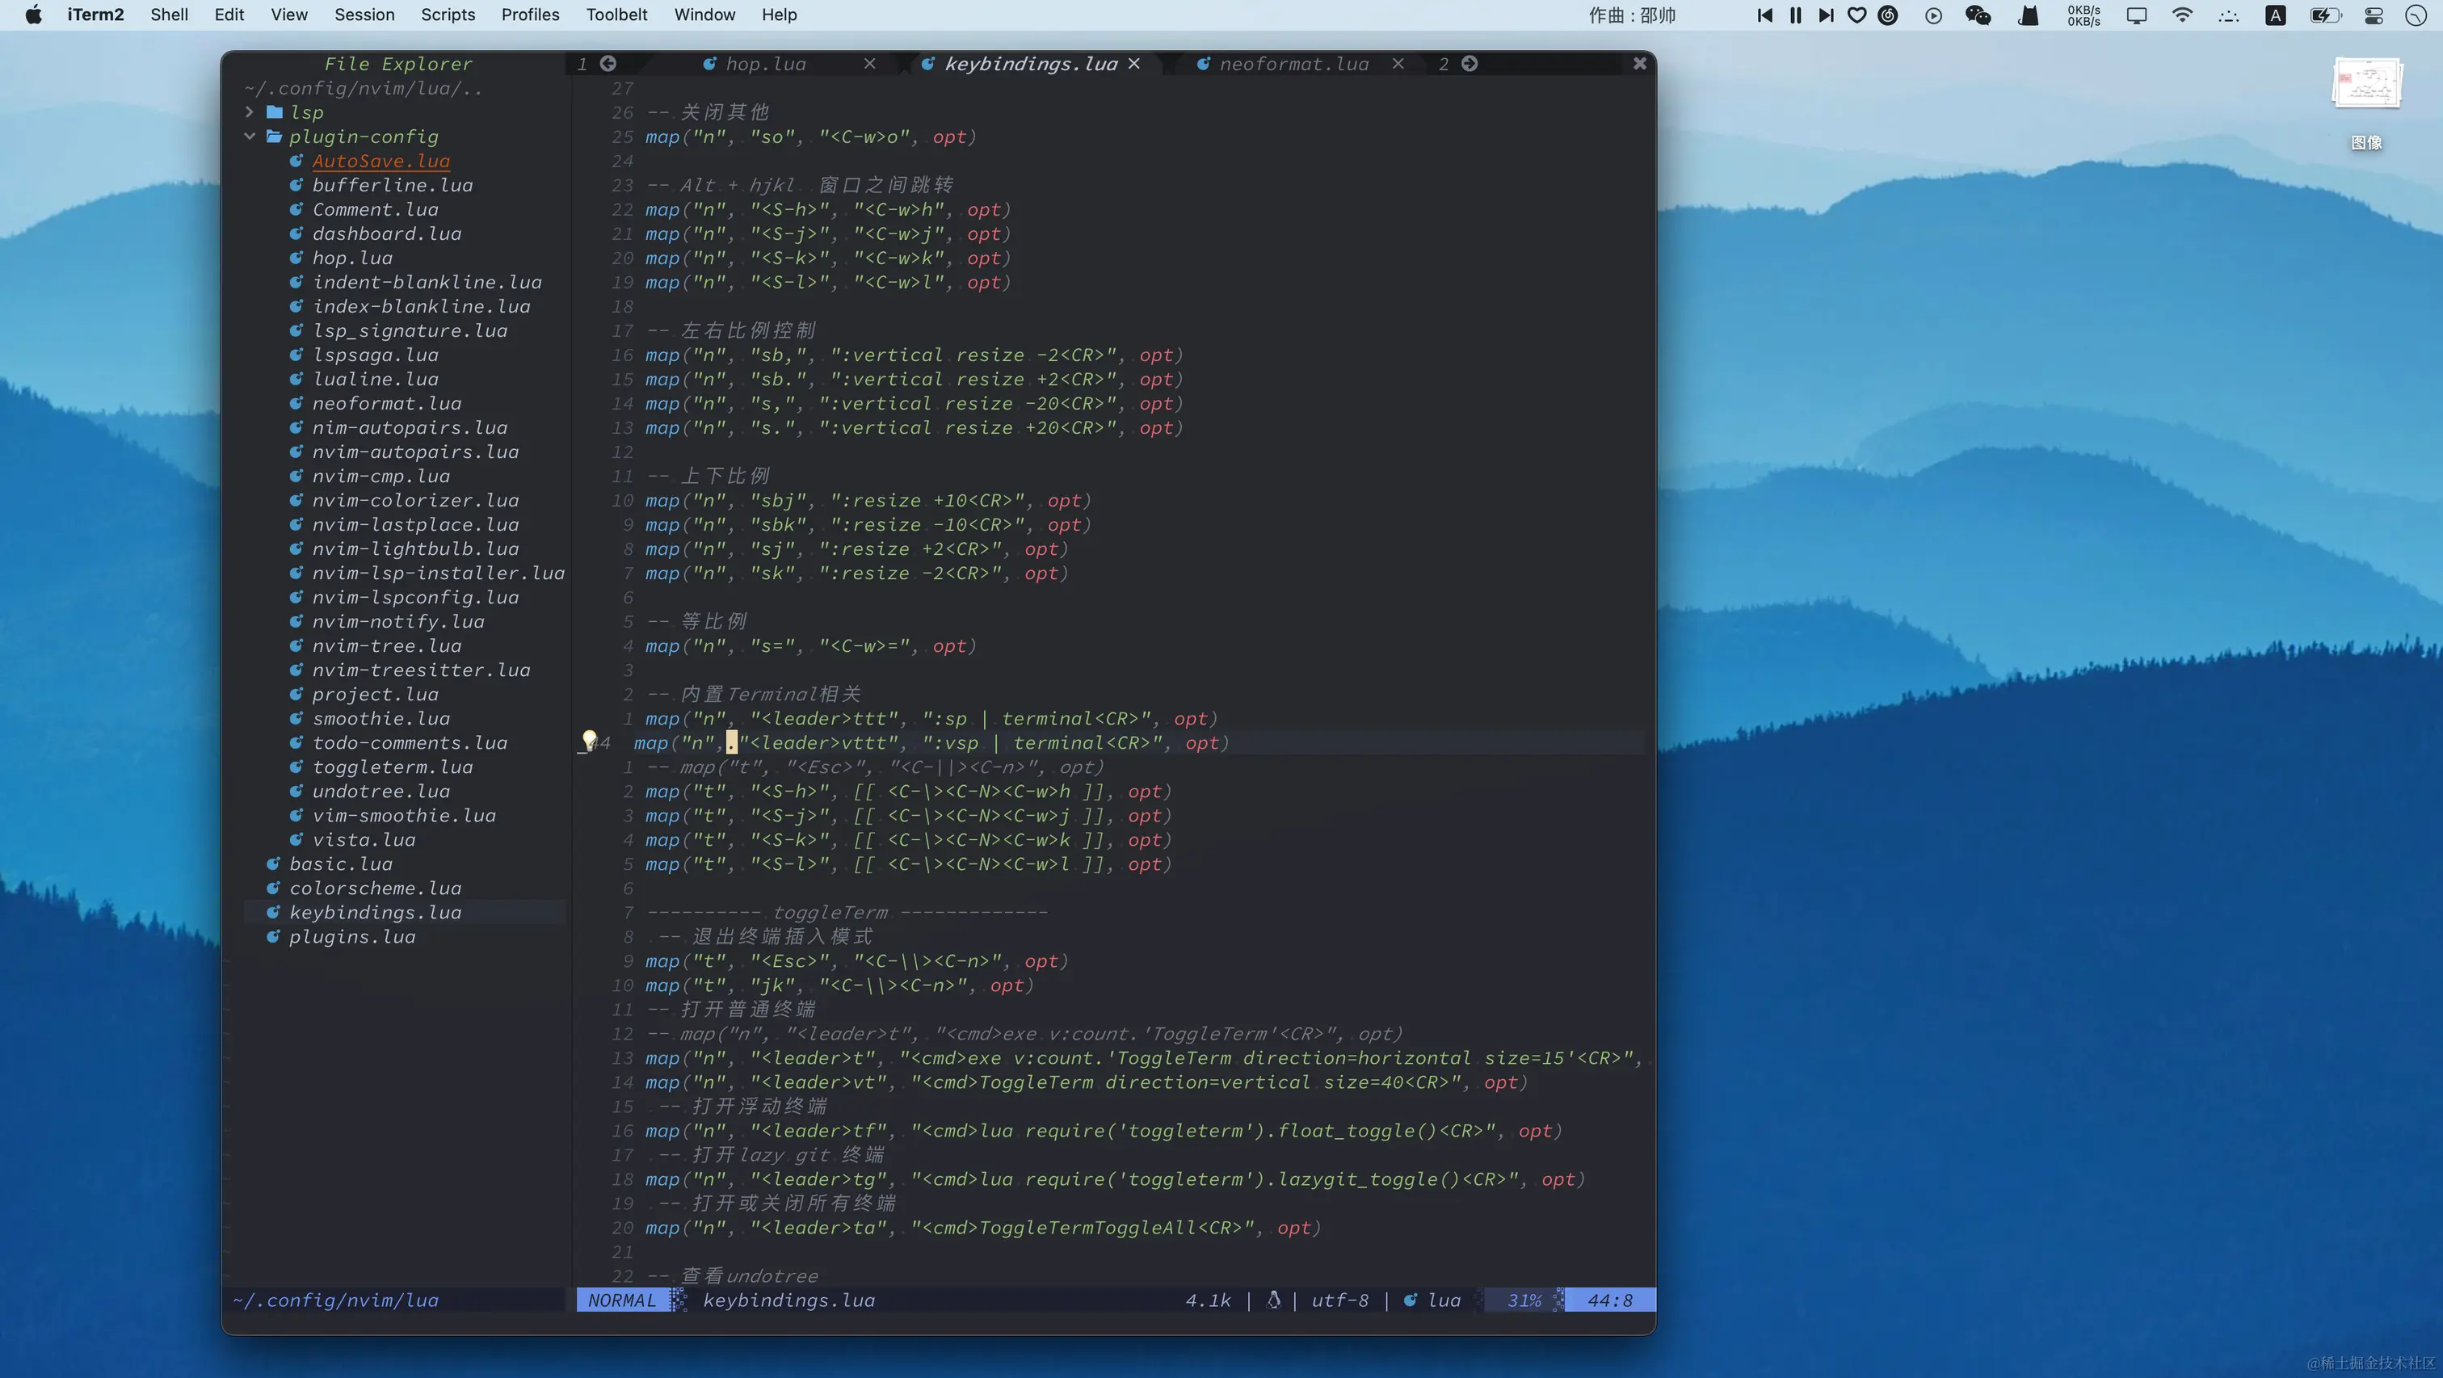The height and width of the screenshot is (1378, 2443).
Task: Expand the lsp folder
Action: click(250, 112)
